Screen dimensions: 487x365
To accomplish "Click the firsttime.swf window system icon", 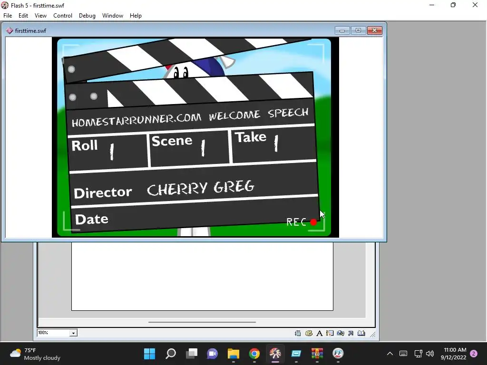I will coord(10,31).
